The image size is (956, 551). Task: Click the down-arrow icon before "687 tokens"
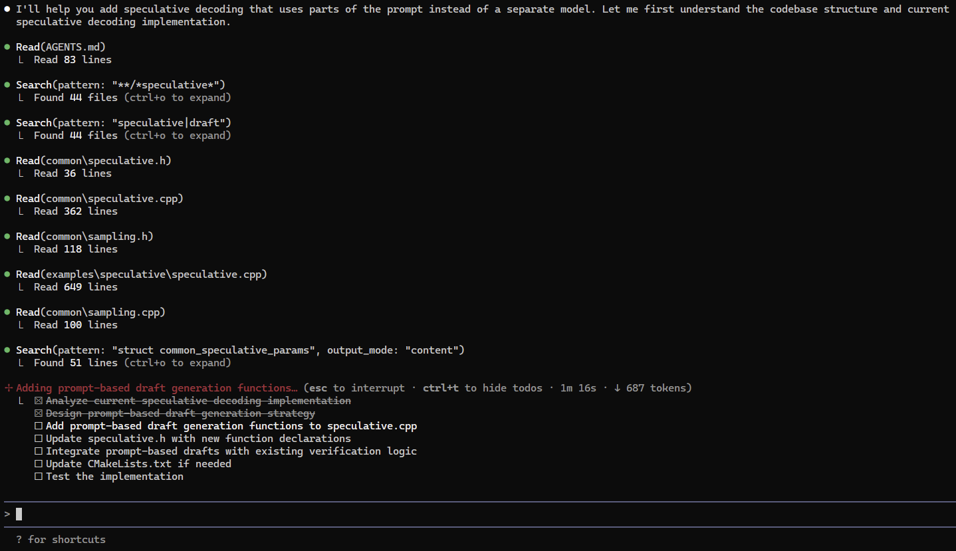[x=617, y=388]
